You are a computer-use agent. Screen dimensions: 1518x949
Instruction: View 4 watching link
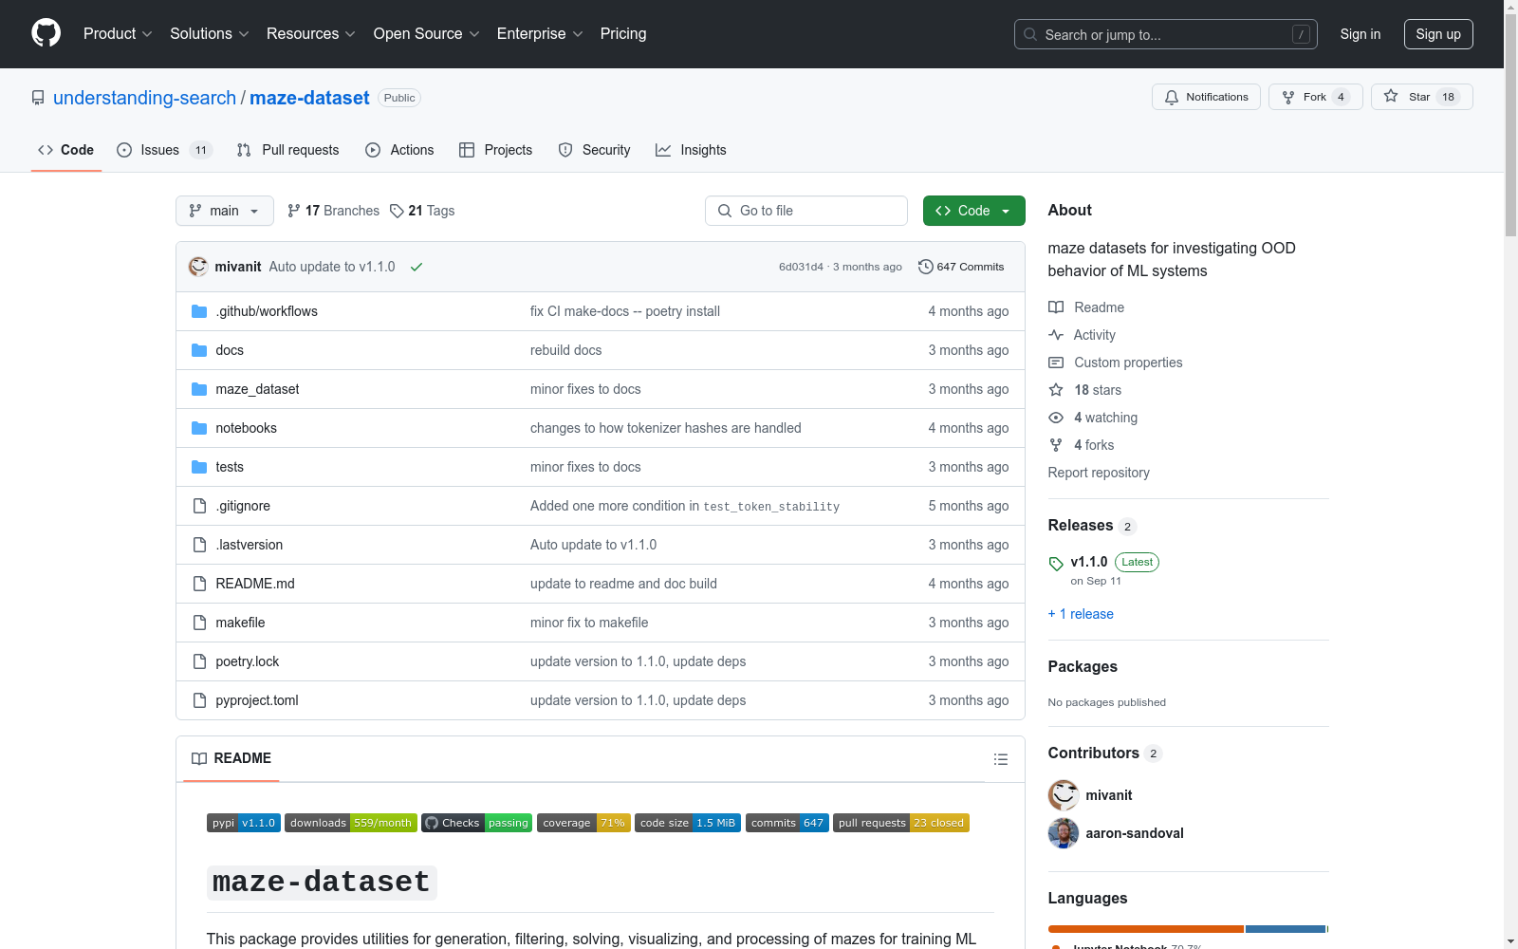1093,418
